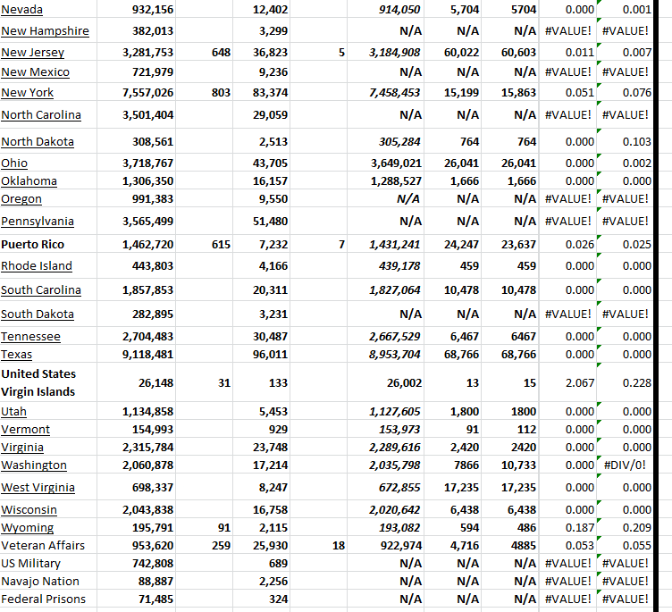The image size is (672, 612).
Task: Select the Navajo Nation label cell
Action: [40, 582]
